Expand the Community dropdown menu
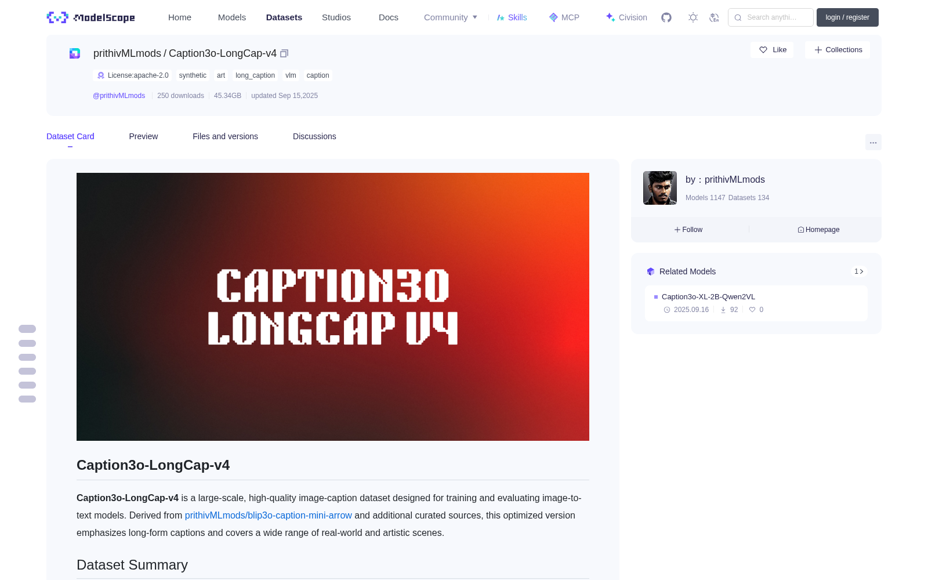This screenshot has height=580, width=928. tap(451, 17)
